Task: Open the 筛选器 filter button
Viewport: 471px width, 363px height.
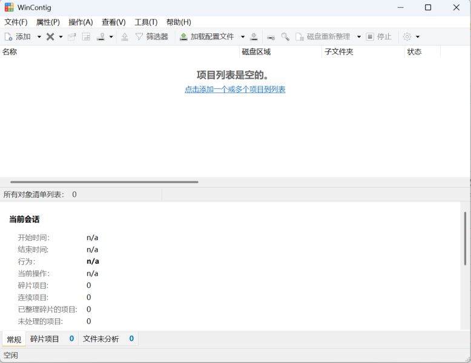Action: pos(152,37)
